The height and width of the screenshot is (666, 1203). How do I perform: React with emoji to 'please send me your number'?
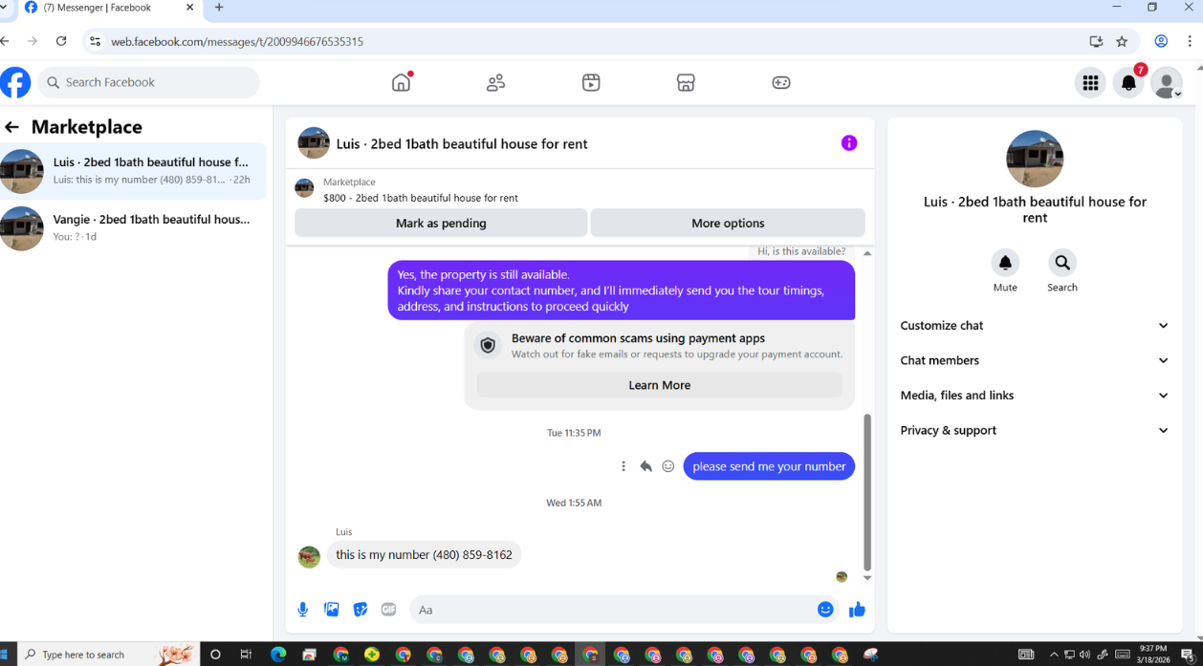668,466
